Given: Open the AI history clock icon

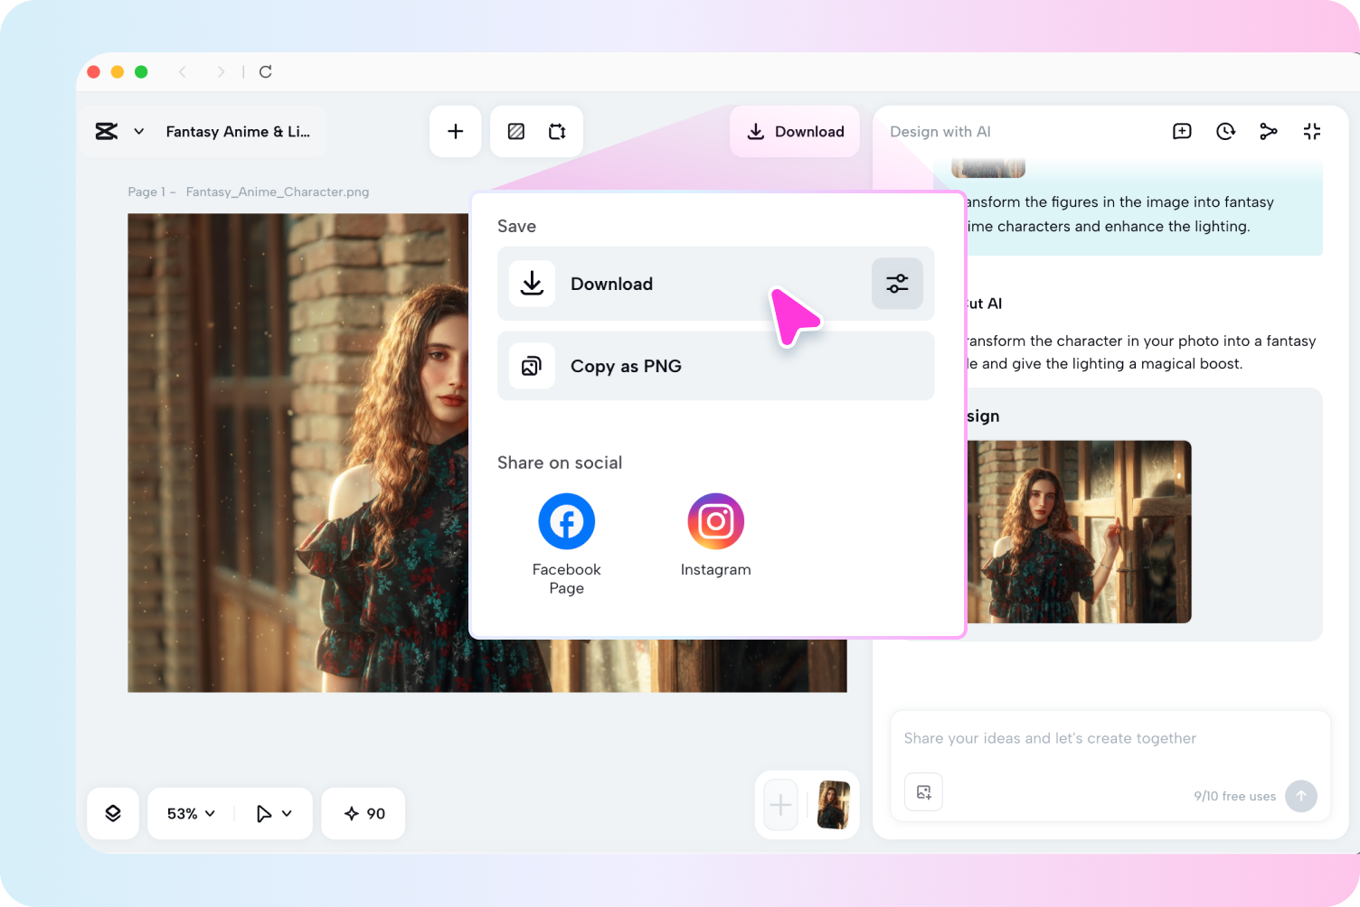Looking at the screenshot, I should click(1225, 132).
